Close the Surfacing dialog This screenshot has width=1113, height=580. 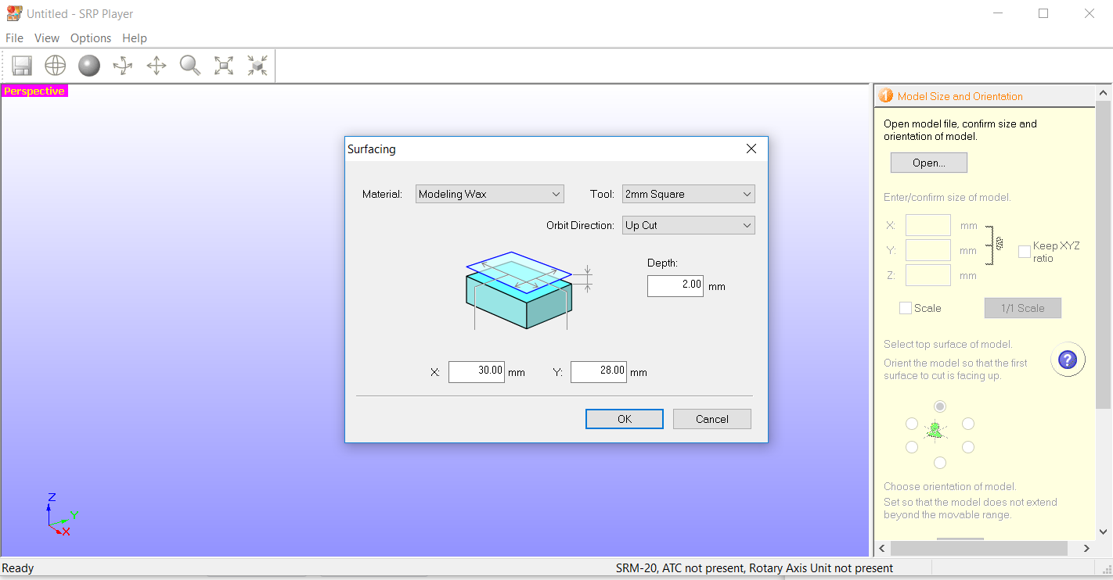pyautogui.click(x=751, y=149)
